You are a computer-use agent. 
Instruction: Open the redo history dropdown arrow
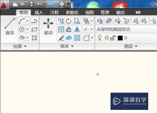(x=56, y=4)
